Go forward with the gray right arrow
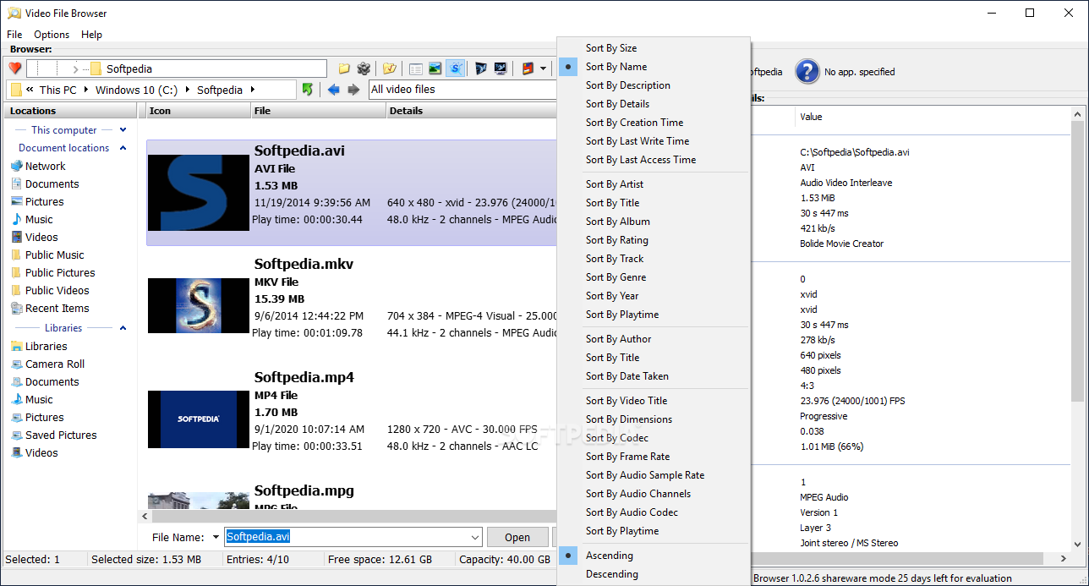This screenshot has height=586, width=1089. click(353, 90)
